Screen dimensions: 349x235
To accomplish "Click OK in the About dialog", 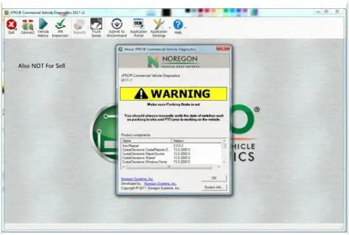I will [214, 178].
